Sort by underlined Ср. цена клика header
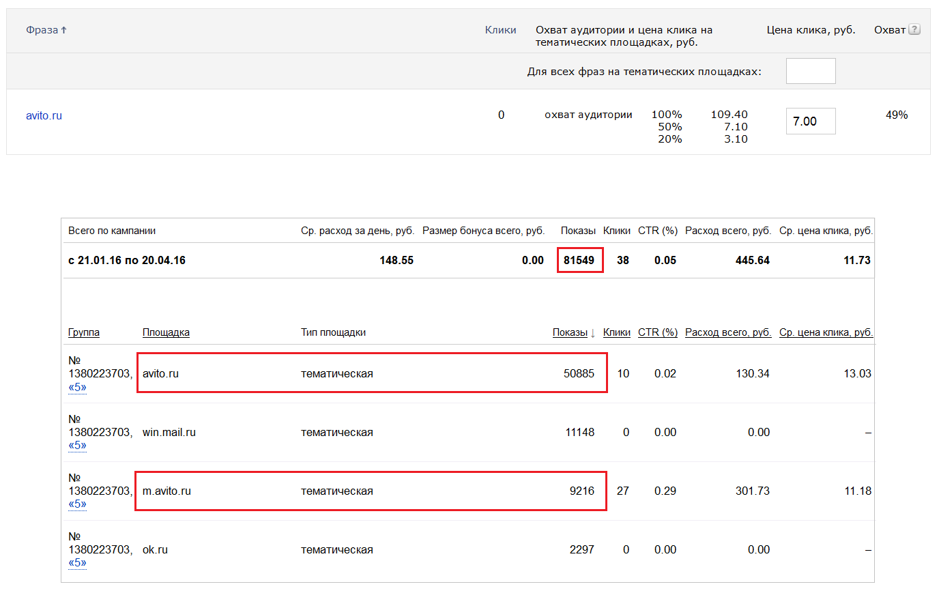Viewport: 939px width, 606px height. [x=825, y=332]
